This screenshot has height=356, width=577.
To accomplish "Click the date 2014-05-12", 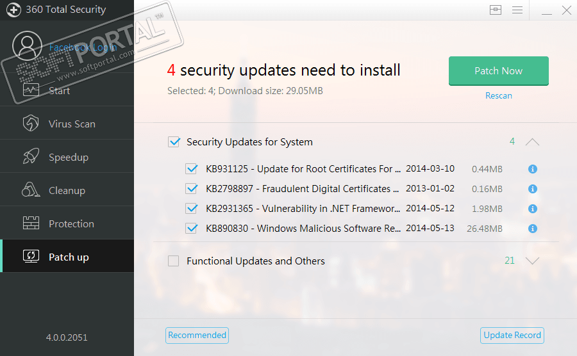I will (x=430, y=208).
